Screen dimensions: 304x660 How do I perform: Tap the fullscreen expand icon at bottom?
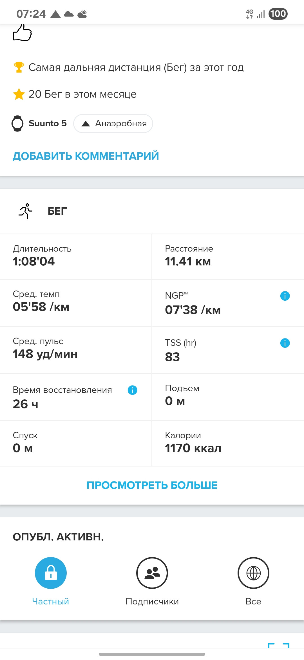(x=279, y=646)
